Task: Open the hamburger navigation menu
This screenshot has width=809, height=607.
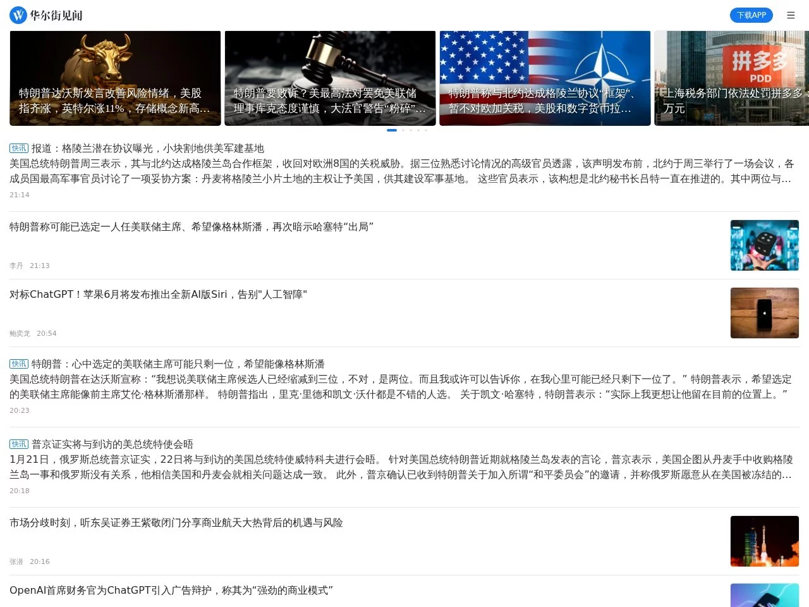Action: [791, 15]
